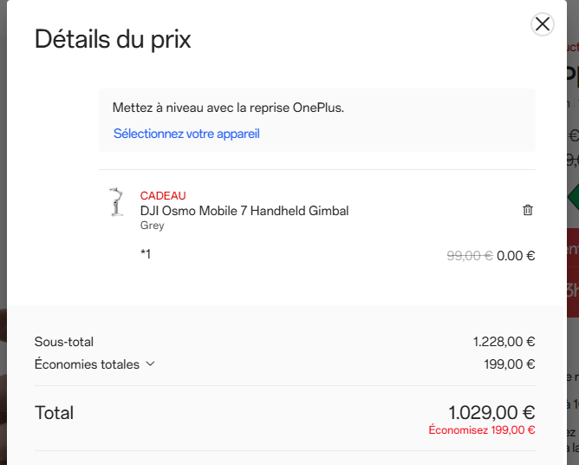The image size is (579, 465).
Task: Click the 1.029,00 € total price
Action: pos(491,413)
